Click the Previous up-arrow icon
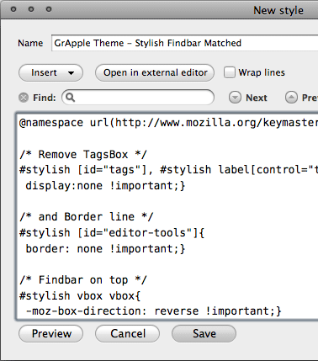The image size is (318, 361). coord(291,98)
